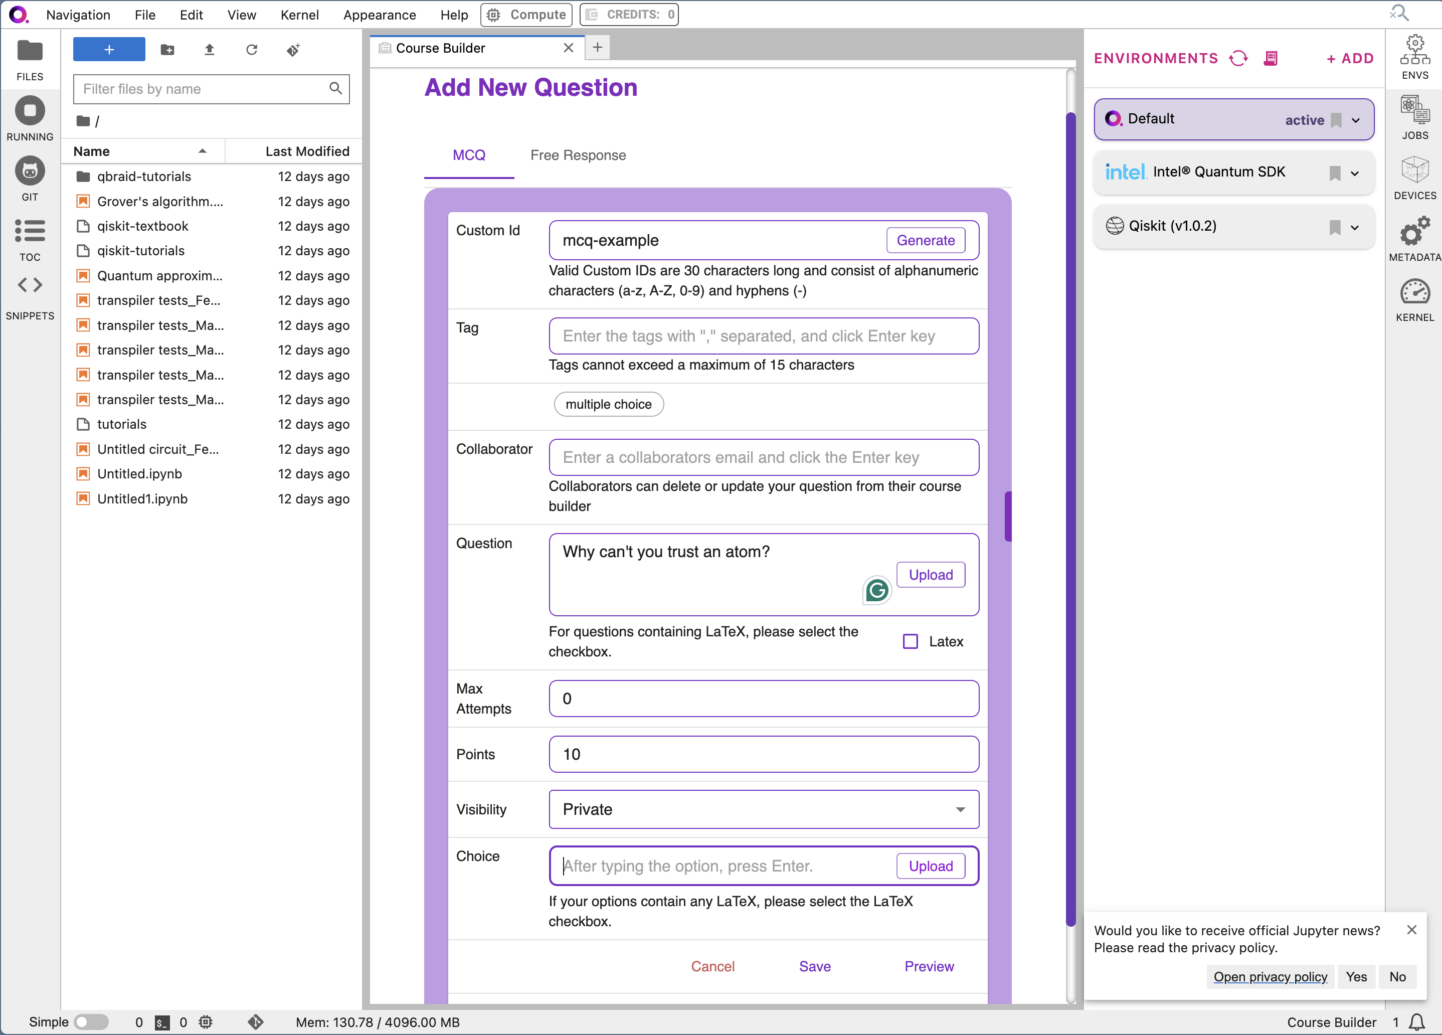Switch to the Free Response tab
This screenshot has width=1442, height=1035.
[x=578, y=155]
